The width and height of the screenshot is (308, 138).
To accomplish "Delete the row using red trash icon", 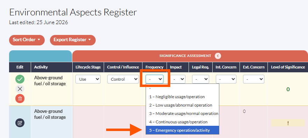I will 20,99.
